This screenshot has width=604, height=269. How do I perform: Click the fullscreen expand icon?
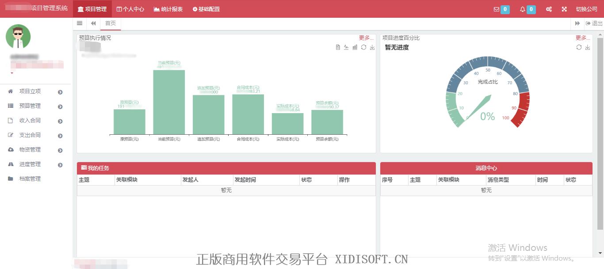pos(564,9)
